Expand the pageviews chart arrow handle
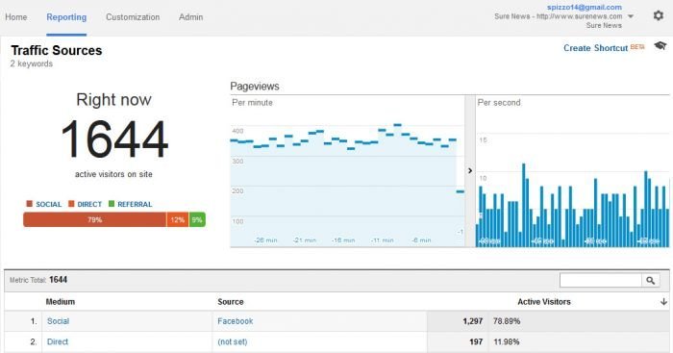 pos(470,171)
